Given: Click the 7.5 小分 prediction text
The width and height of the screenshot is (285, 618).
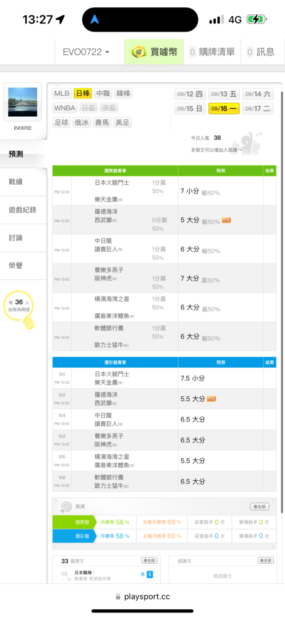Looking at the screenshot, I should 192,378.
